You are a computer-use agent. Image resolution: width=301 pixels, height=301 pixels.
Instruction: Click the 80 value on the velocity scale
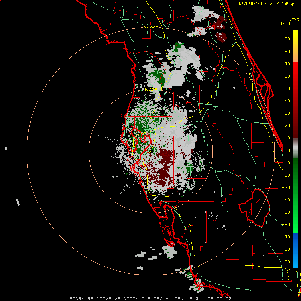pos(287,52)
